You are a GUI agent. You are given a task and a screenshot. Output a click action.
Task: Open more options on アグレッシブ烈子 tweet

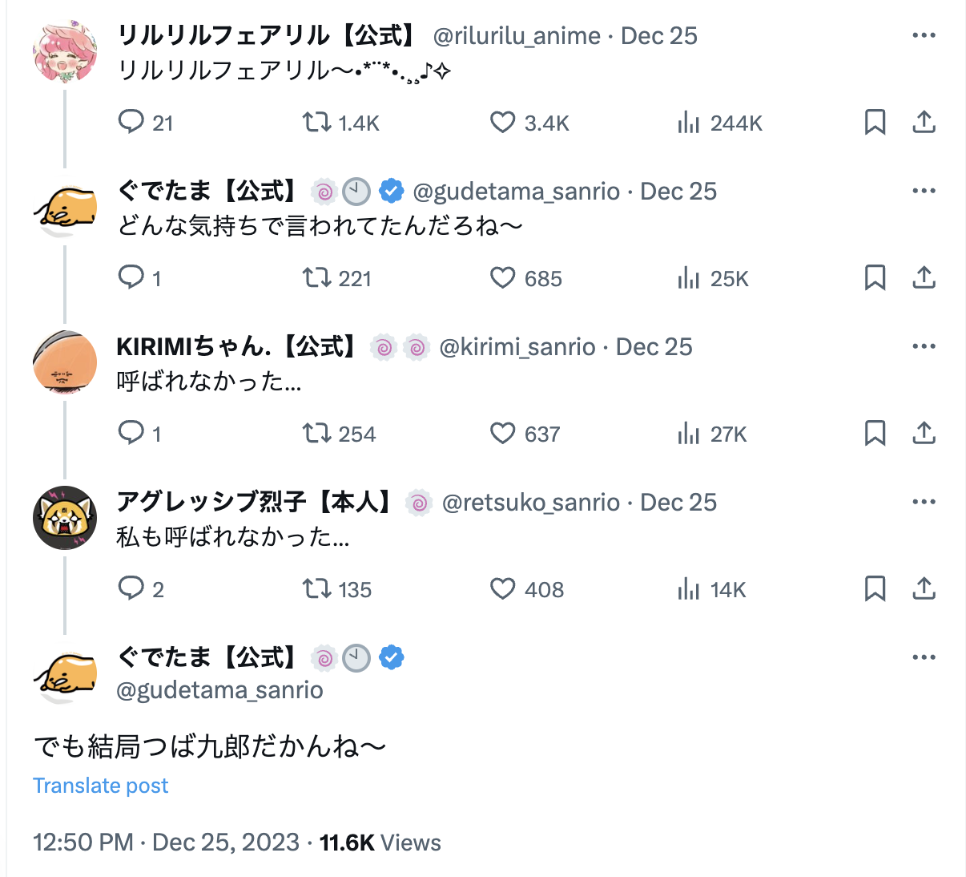coord(924,502)
